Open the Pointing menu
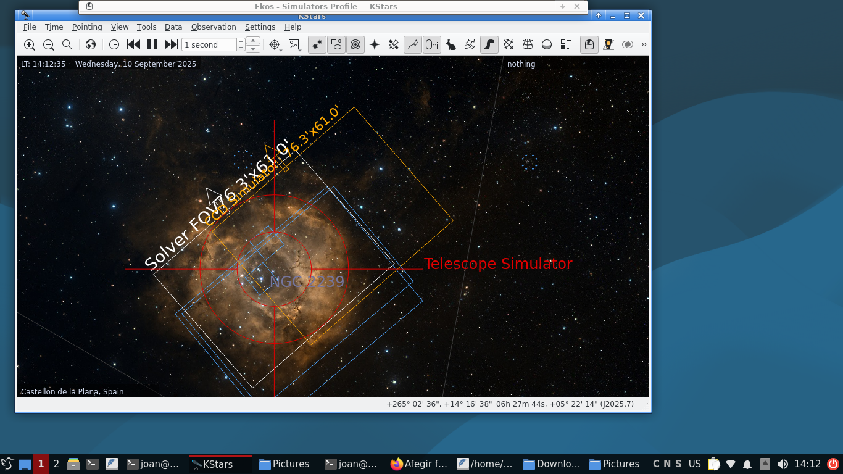 pos(87,27)
